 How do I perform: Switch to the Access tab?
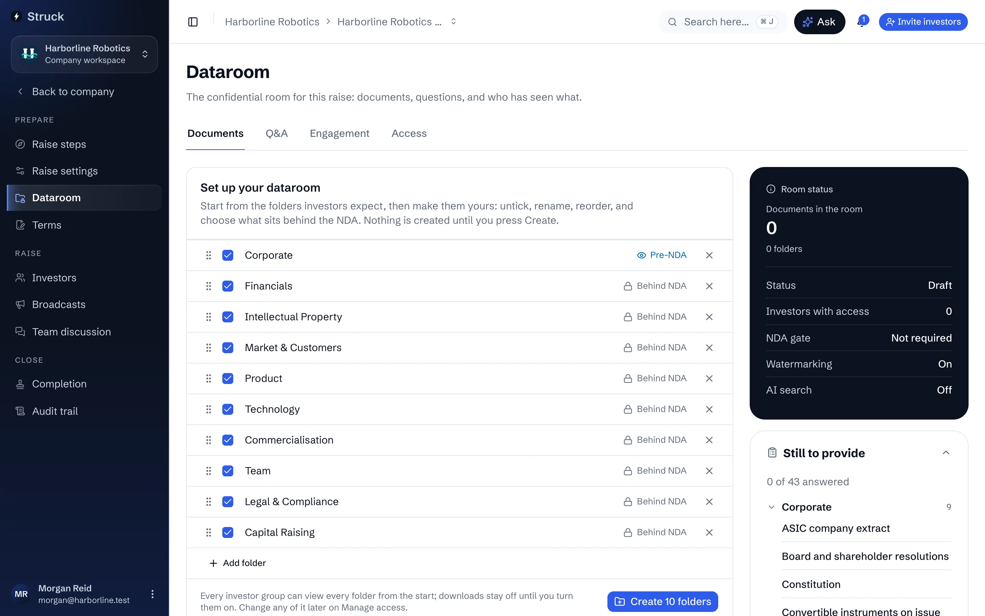point(409,133)
